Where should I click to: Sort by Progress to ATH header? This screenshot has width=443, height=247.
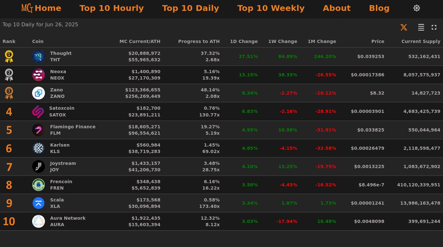pos(199,41)
